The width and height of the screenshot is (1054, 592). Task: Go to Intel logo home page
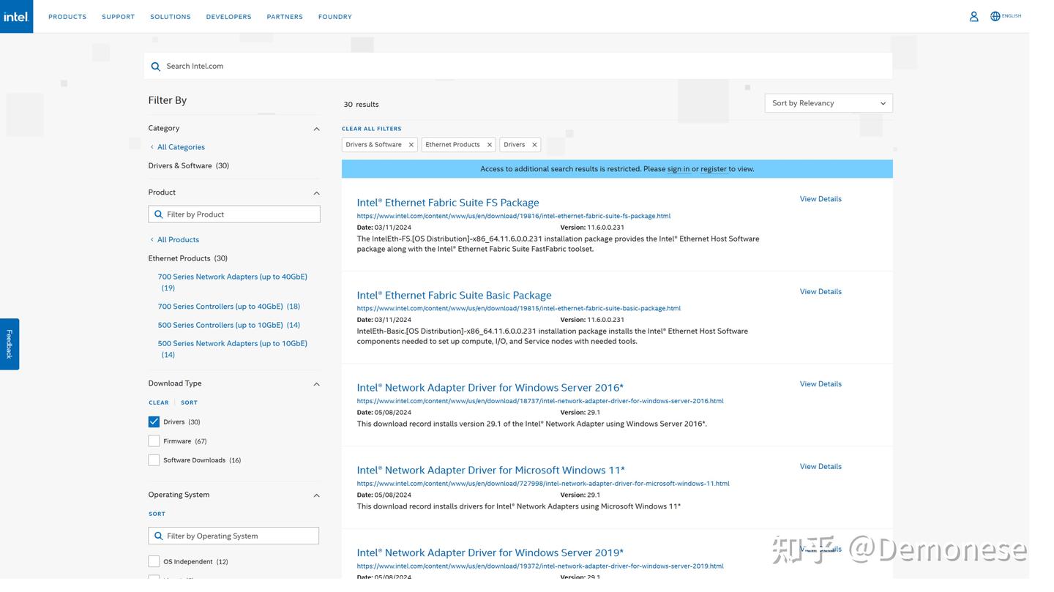pos(16,16)
